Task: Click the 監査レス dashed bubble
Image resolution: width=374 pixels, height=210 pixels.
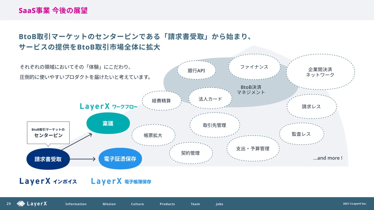Action: click(x=301, y=134)
